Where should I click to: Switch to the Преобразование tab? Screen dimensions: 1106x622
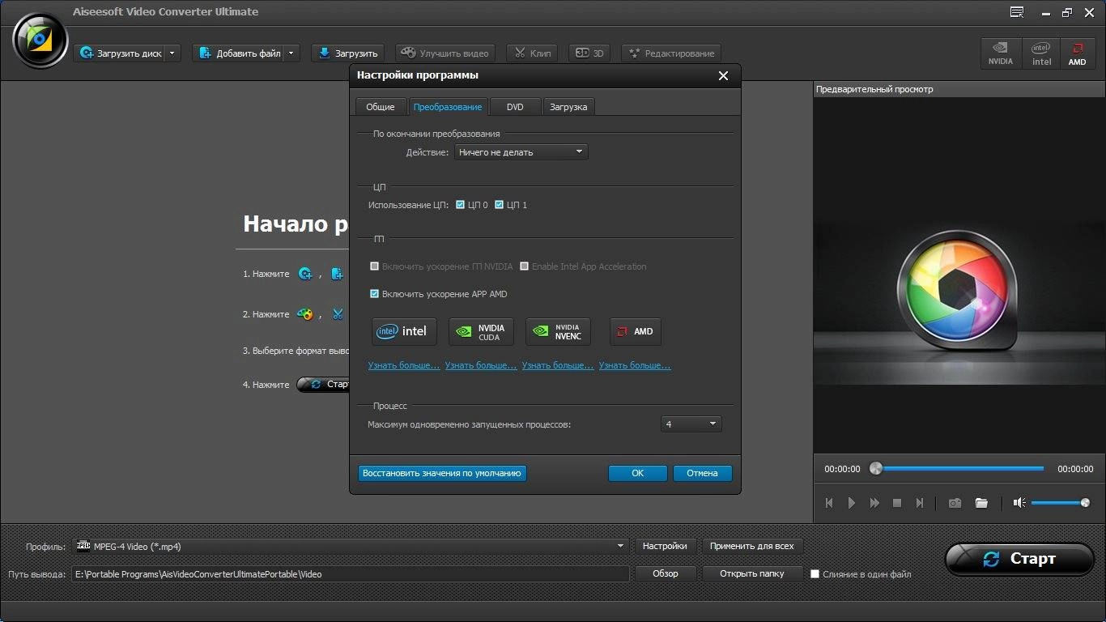[x=448, y=107]
